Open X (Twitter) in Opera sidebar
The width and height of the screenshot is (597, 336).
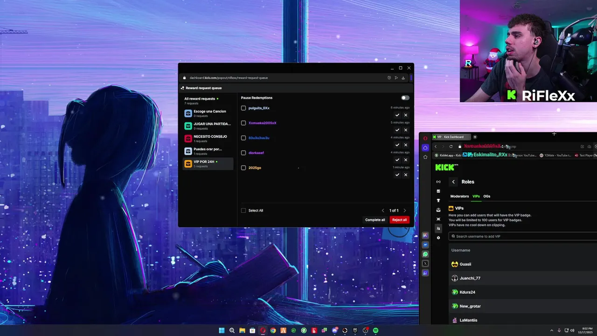[425, 263]
